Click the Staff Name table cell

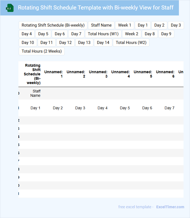click(x=35, y=93)
